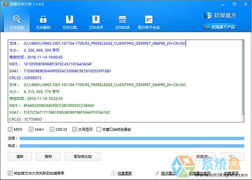
Task: Click the 修改时间 2016-11-14 10:00:45 line
Action: click(x=36, y=57)
